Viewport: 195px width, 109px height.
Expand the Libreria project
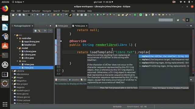(x=12, y=71)
